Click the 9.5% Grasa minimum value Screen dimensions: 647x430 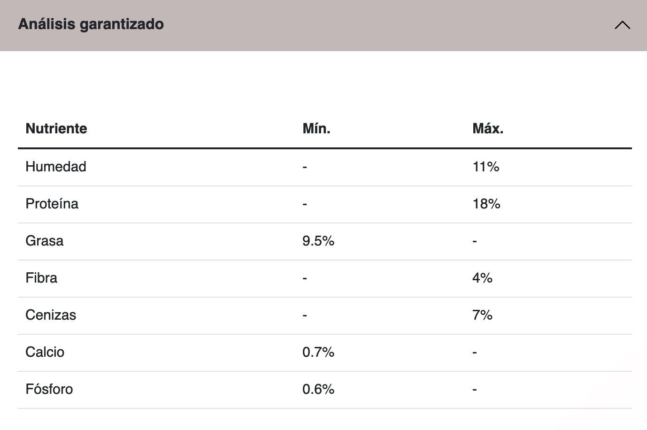318,241
